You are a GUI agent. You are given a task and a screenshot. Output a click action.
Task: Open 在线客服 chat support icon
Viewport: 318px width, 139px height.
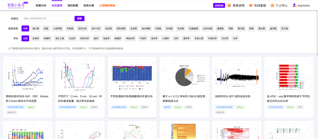pos(251,6)
